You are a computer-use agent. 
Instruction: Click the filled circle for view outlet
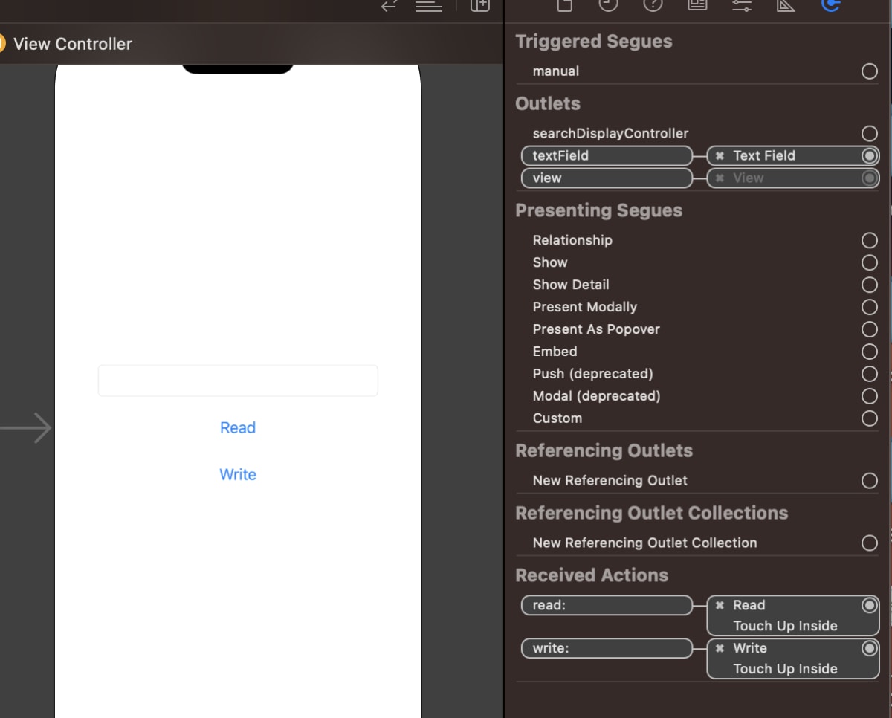click(870, 178)
